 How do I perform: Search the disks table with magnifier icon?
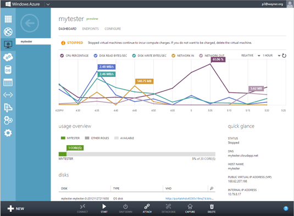tap(212, 189)
